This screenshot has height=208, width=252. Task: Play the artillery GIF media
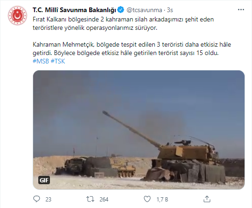[x=139, y=130]
